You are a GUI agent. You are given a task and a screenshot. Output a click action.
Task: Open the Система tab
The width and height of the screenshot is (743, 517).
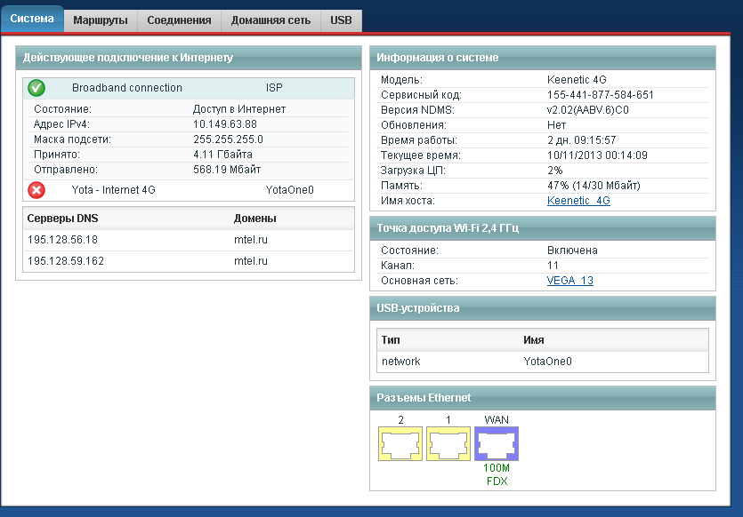(x=32, y=19)
